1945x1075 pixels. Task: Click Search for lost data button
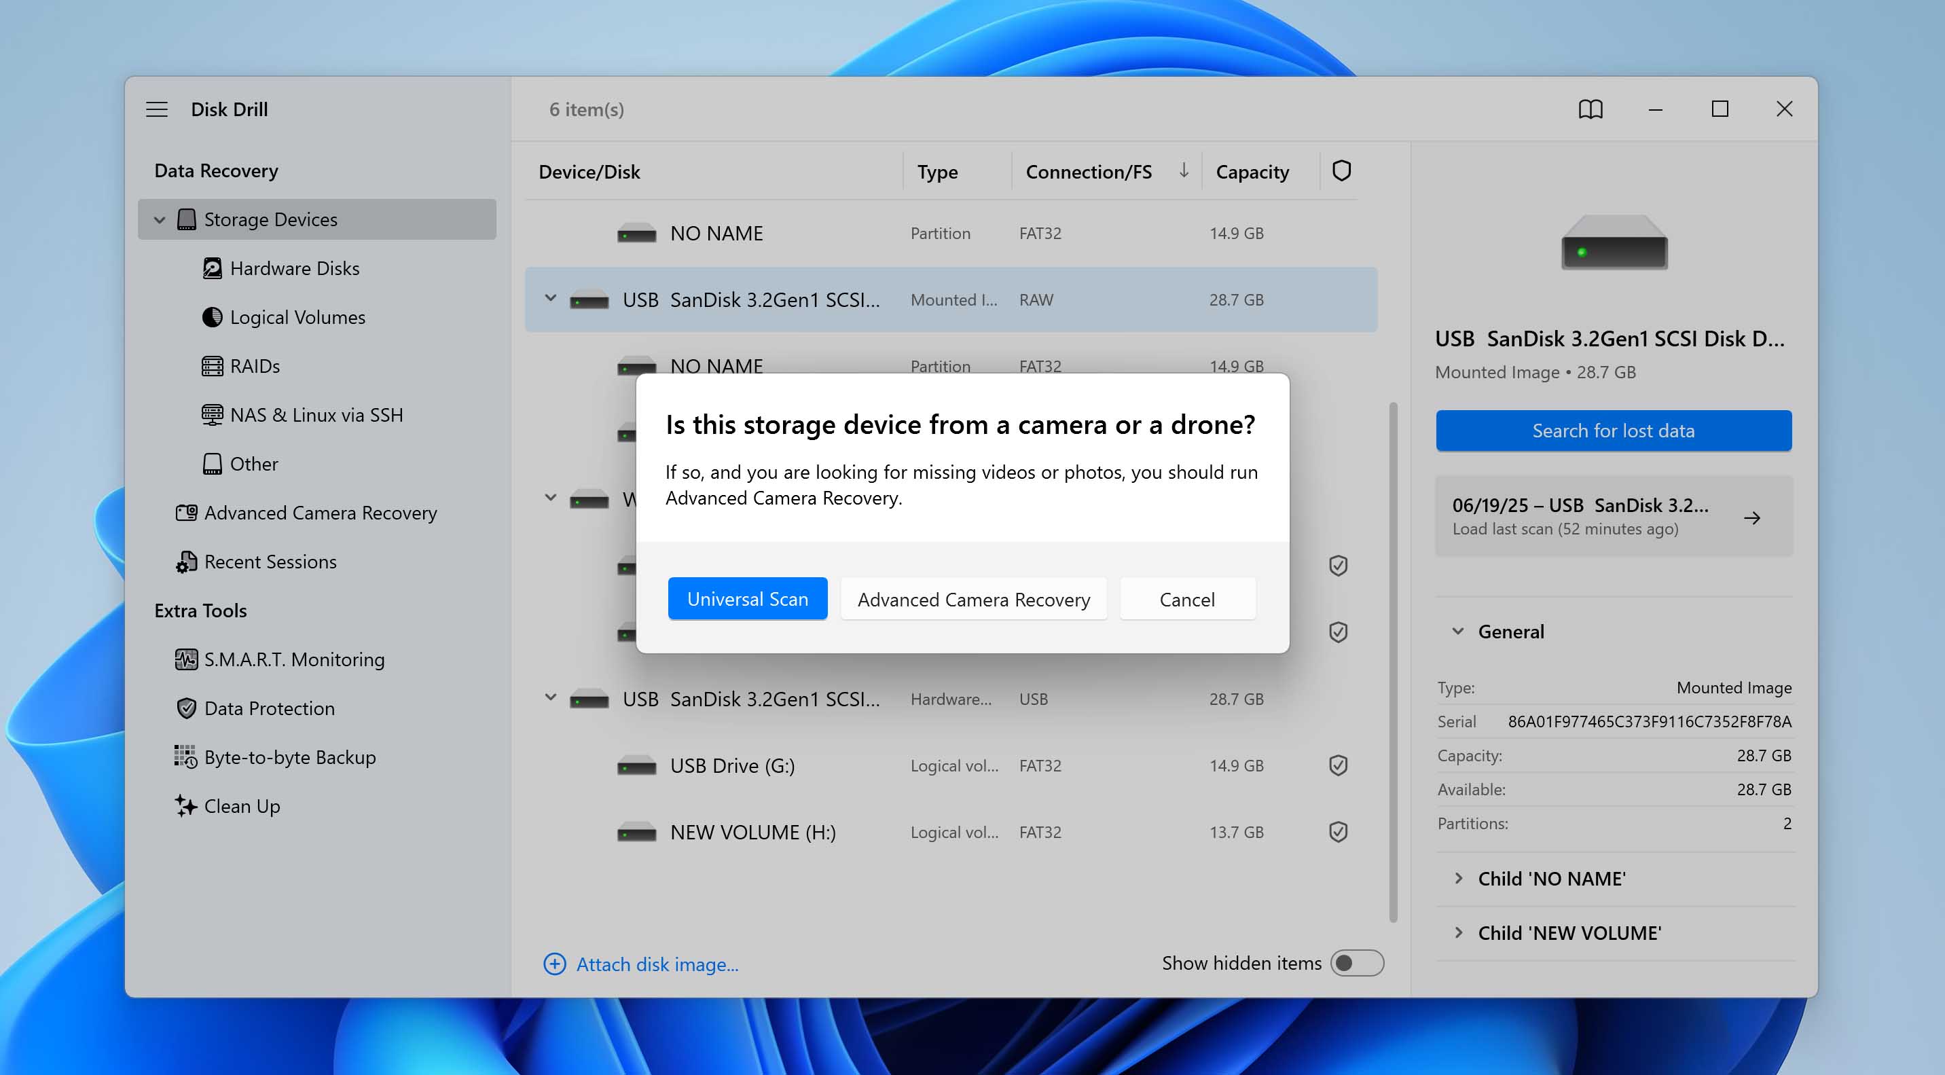coord(1614,431)
